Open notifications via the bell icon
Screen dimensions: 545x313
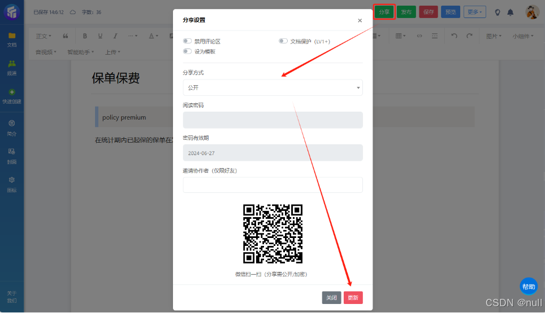coord(511,12)
